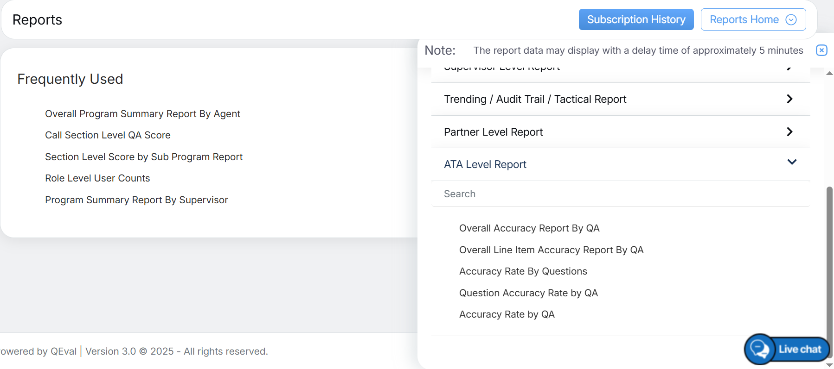This screenshot has width=834, height=369.
Task: Select the Accuracy Rate by QA report
Action: tap(507, 314)
